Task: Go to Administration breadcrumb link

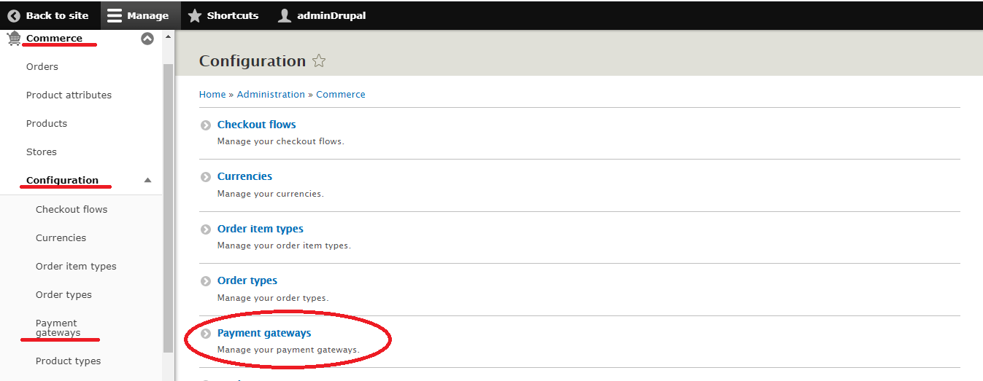Action: coord(271,94)
